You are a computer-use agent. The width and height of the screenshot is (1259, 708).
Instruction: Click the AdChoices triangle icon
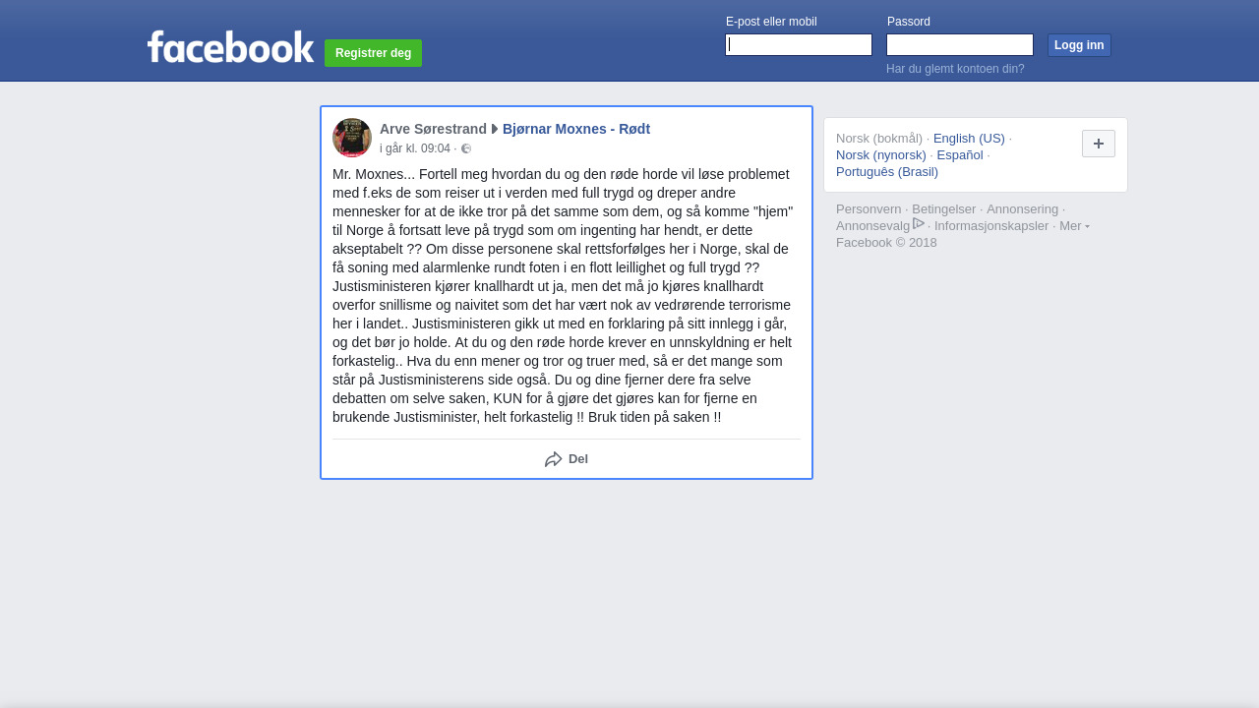coord(919,224)
